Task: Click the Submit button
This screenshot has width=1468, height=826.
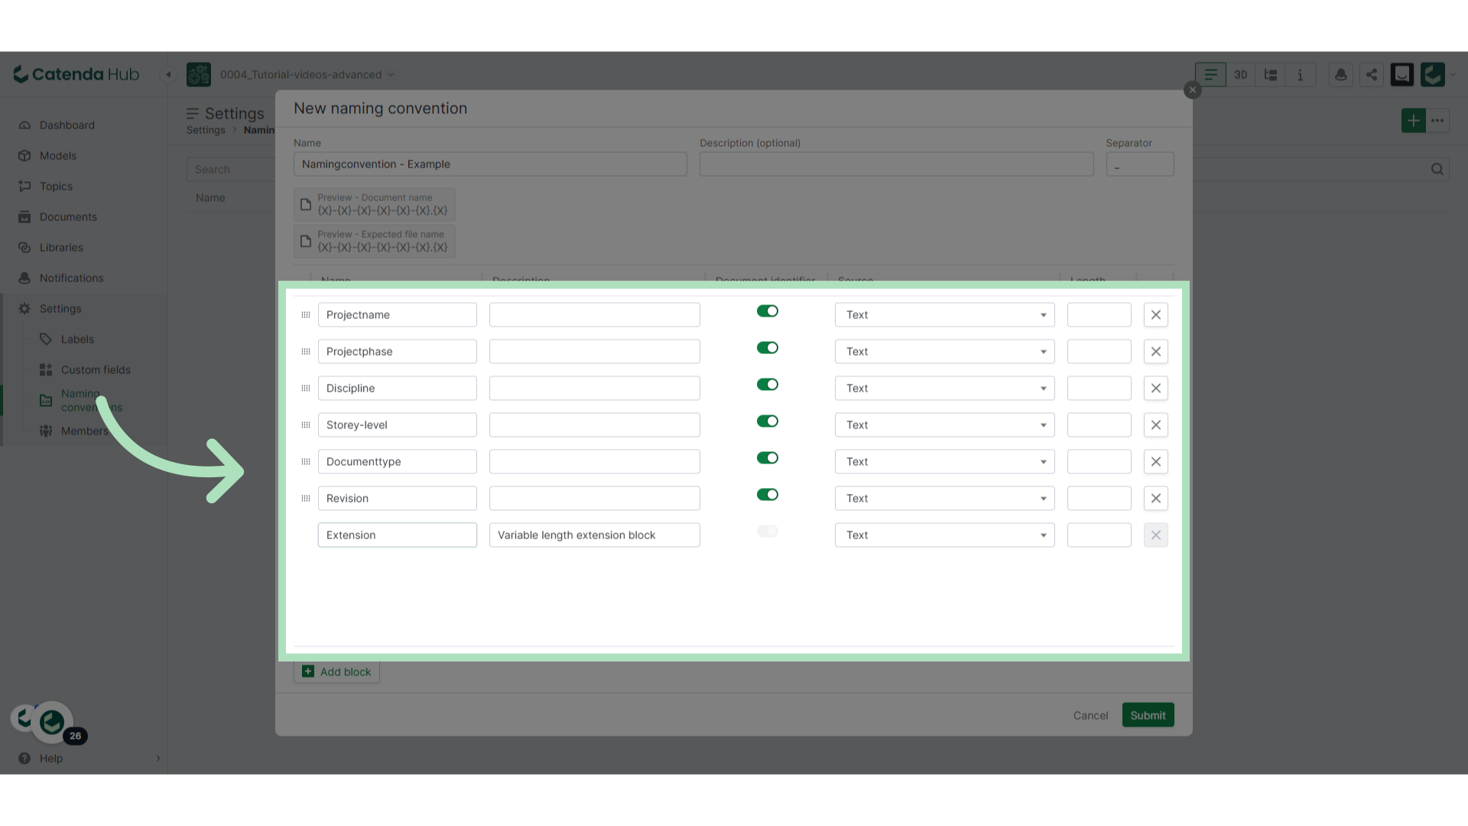Action: click(1148, 715)
